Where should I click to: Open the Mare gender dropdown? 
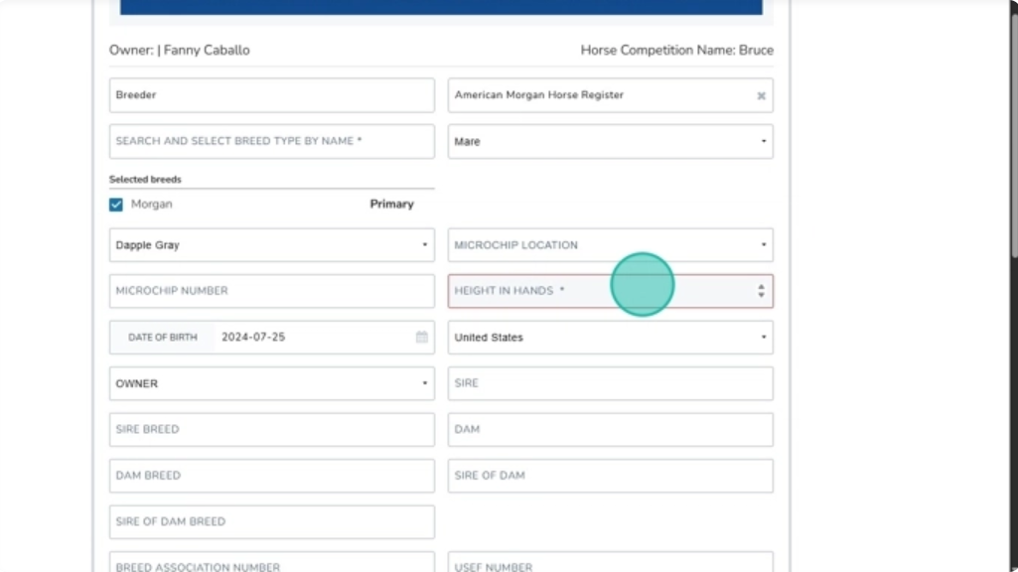pyautogui.click(x=610, y=142)
